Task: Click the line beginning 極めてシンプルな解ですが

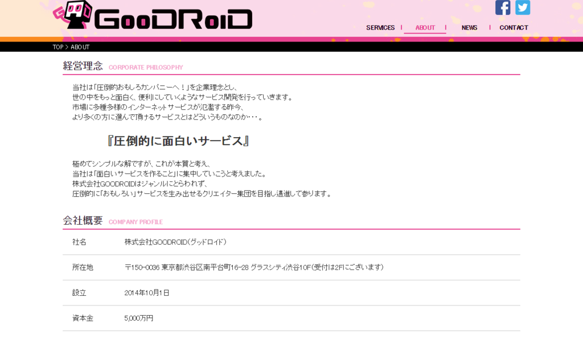Action: coord(142,164)
